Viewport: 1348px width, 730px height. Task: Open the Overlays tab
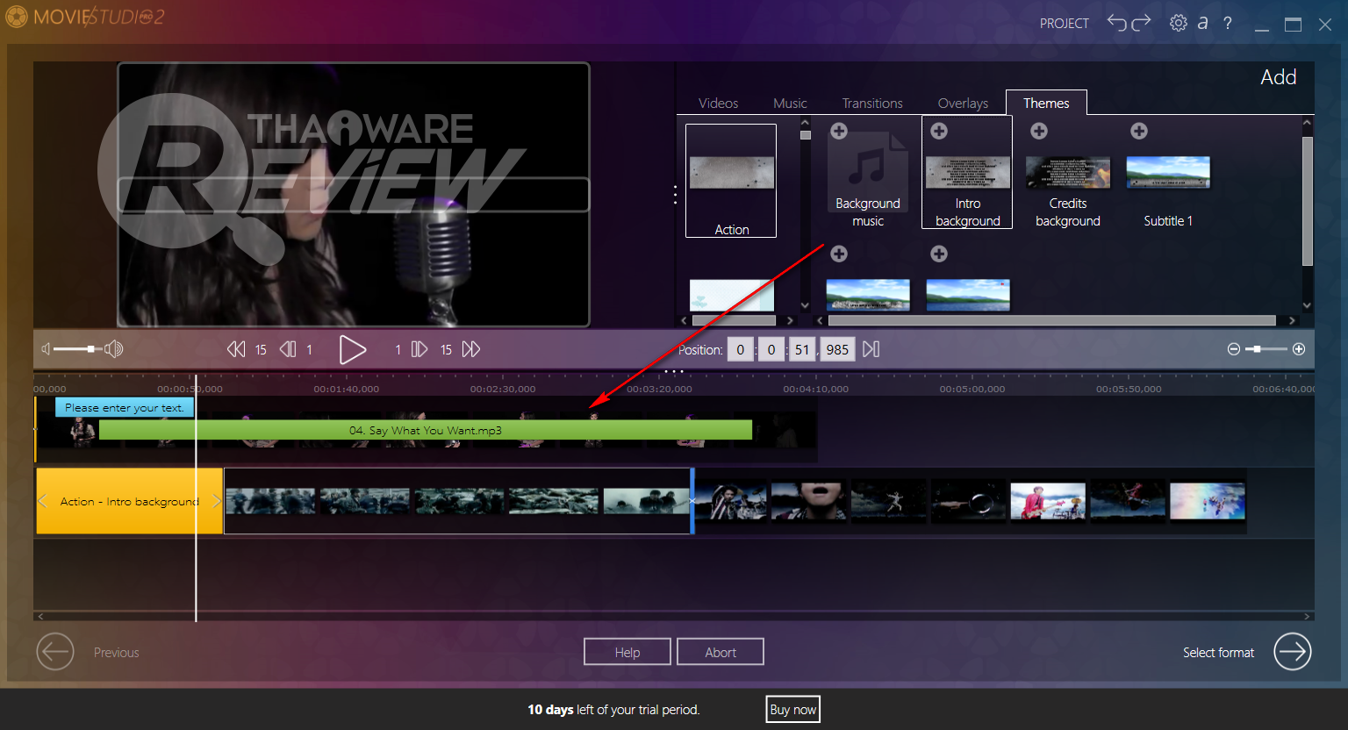click(x=963, y=103)
